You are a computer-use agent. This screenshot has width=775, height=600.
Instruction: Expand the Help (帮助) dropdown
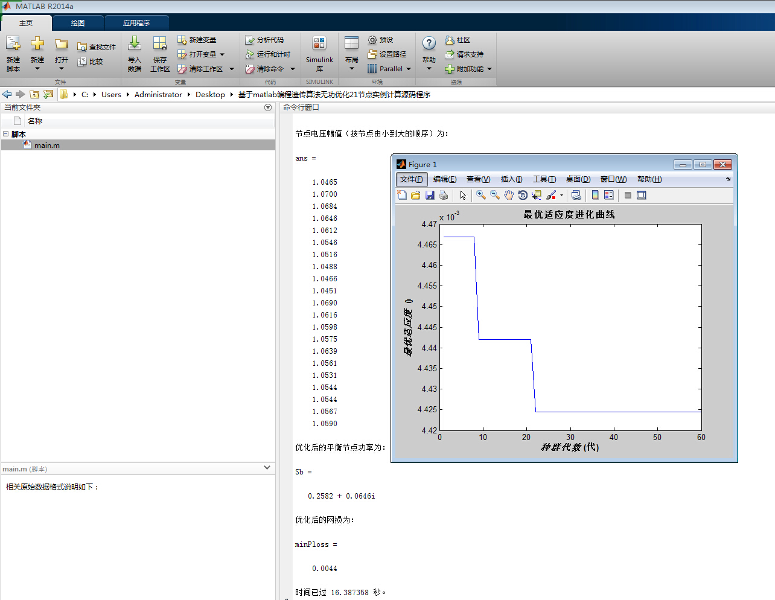tap(429, 69)
